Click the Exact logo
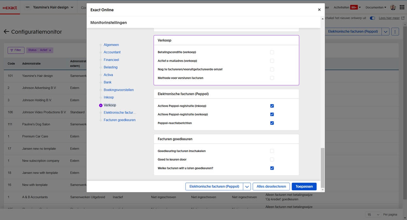407x220 pixels. click(10, 7)
